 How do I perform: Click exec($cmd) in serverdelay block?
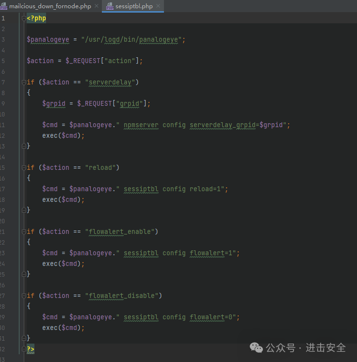[62, 136]
